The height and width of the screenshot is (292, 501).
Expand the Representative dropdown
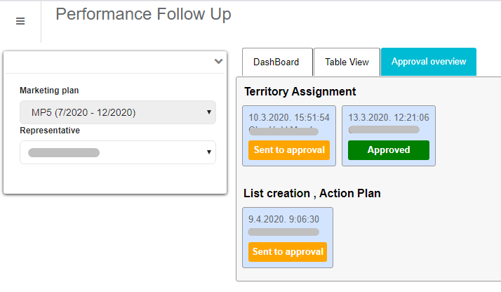click(x=117, y=152)
